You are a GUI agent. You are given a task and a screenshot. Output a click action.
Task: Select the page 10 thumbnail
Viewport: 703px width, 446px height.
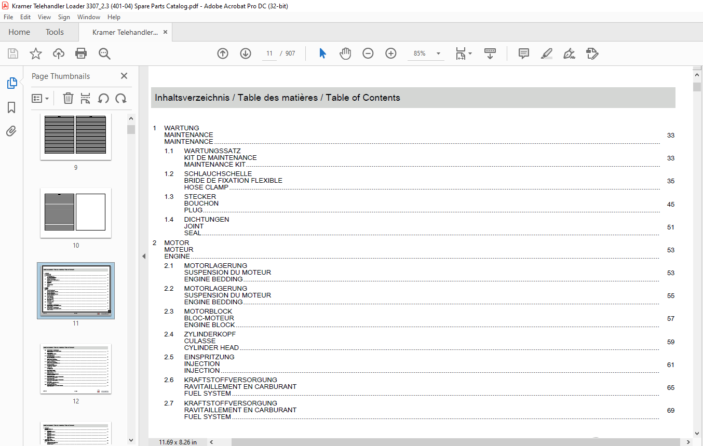[76, 213]
